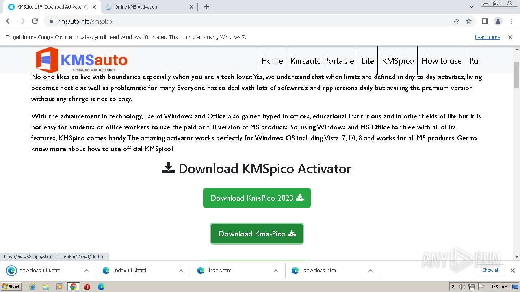520x292 pixels.
Task: Go back using the browser back arrow
Action: click(9, 21)
